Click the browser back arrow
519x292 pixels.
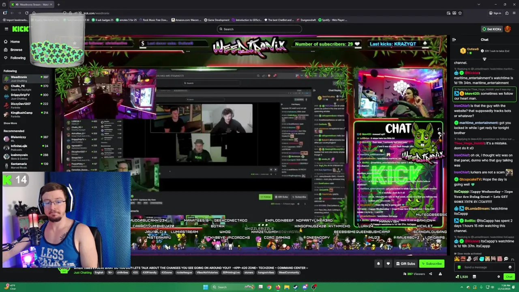point(11,13)
